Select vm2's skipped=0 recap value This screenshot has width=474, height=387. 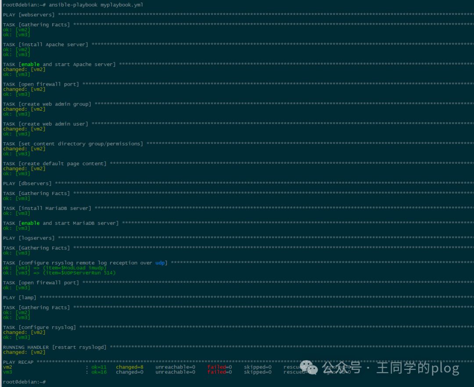[258, 367]
